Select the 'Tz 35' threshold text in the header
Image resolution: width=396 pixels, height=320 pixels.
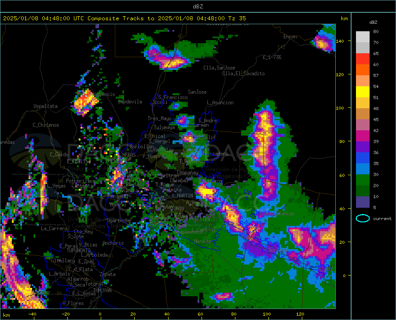click(x=237, y=18)
